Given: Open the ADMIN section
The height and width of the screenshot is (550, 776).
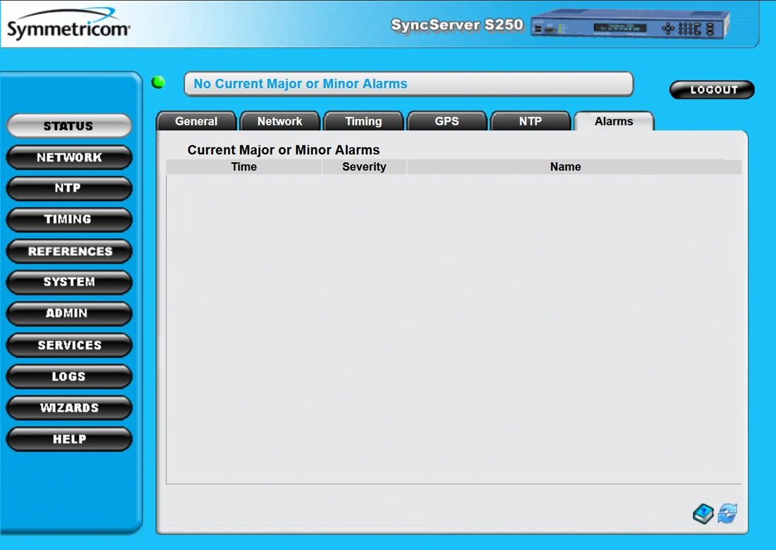Looking at the screenshot, I should click(69, 314).
